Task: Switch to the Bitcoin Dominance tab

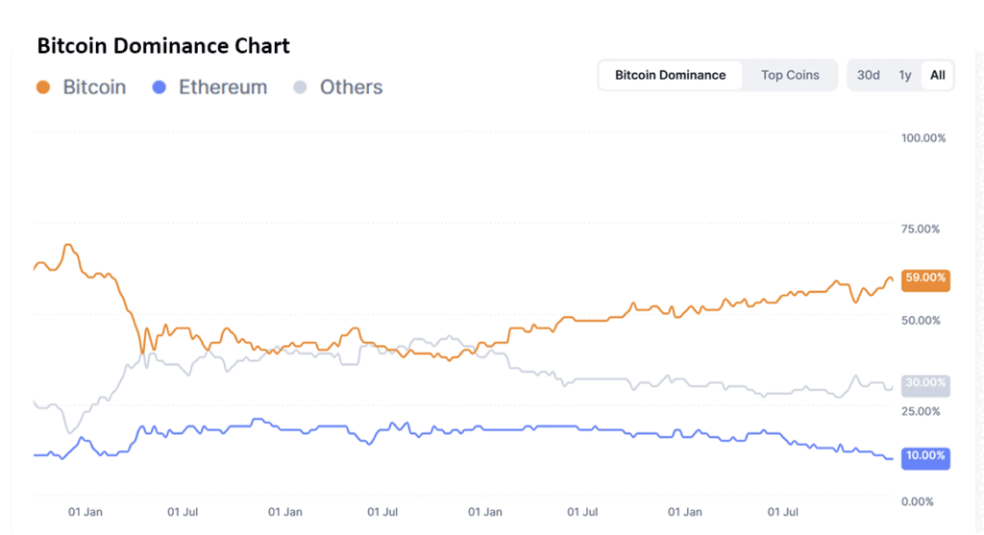Action: pyautogui.click(x=671, y=75)
